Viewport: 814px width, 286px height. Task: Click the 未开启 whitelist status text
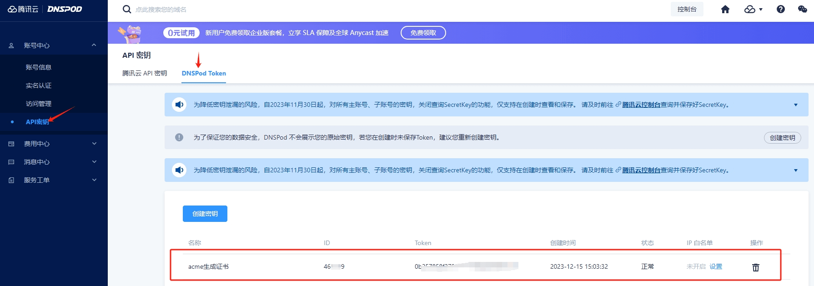click(696, 266)
